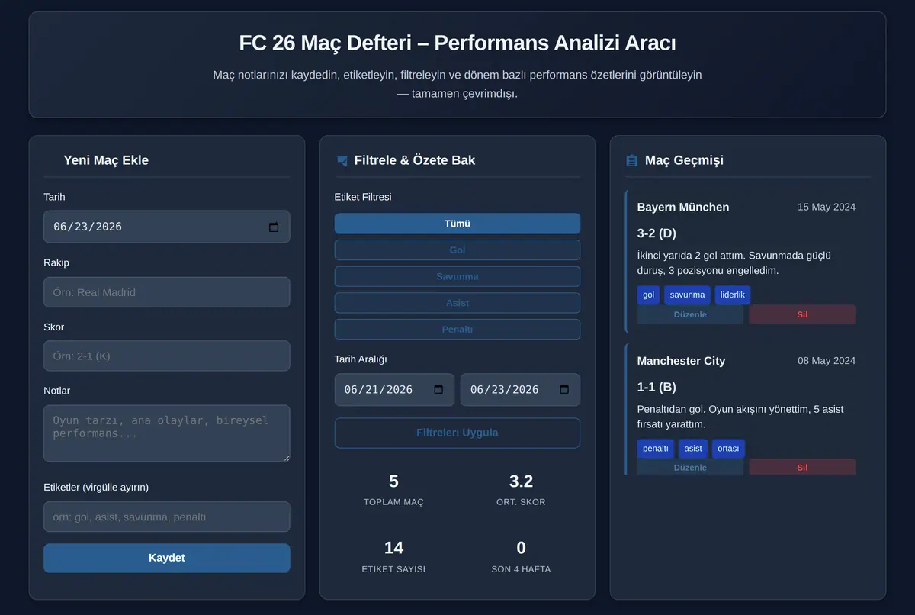
Task: Toggle the Savunma tag filter
Action: pyautogui.click(x=457, y=276)
